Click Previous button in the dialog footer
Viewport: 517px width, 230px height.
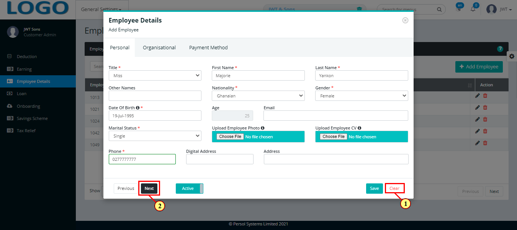tap(126, 188)
